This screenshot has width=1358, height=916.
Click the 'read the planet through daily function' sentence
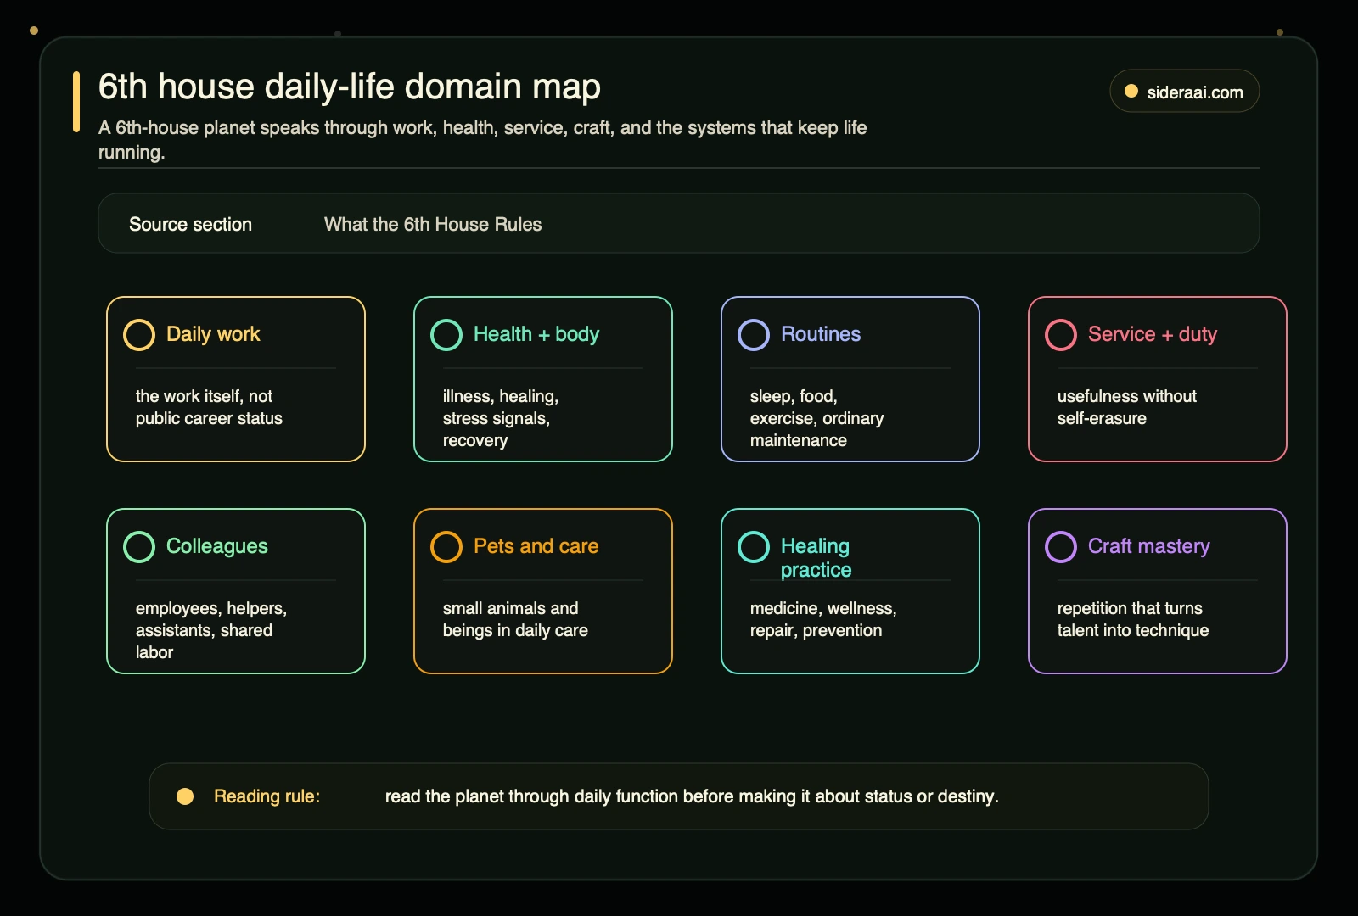pyautogui.click(x=692, y=796)
